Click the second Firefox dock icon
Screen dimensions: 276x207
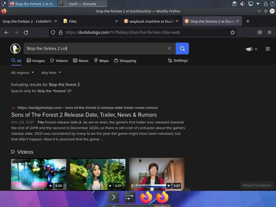(162, 197)
